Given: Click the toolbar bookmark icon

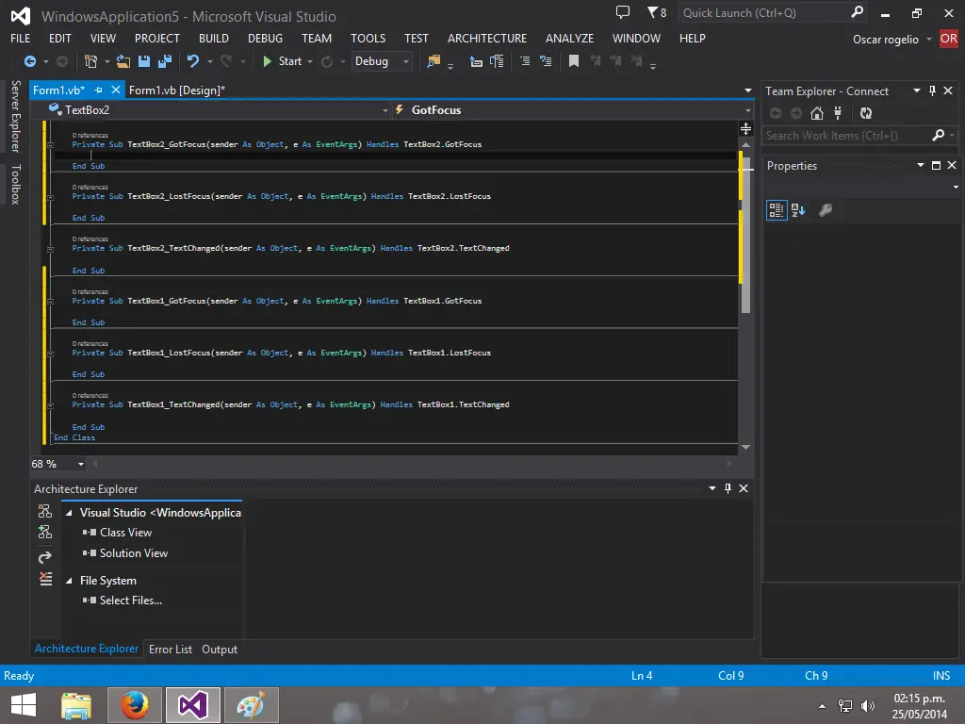Looking at the screenshot, I should click(x=573, y=61).
